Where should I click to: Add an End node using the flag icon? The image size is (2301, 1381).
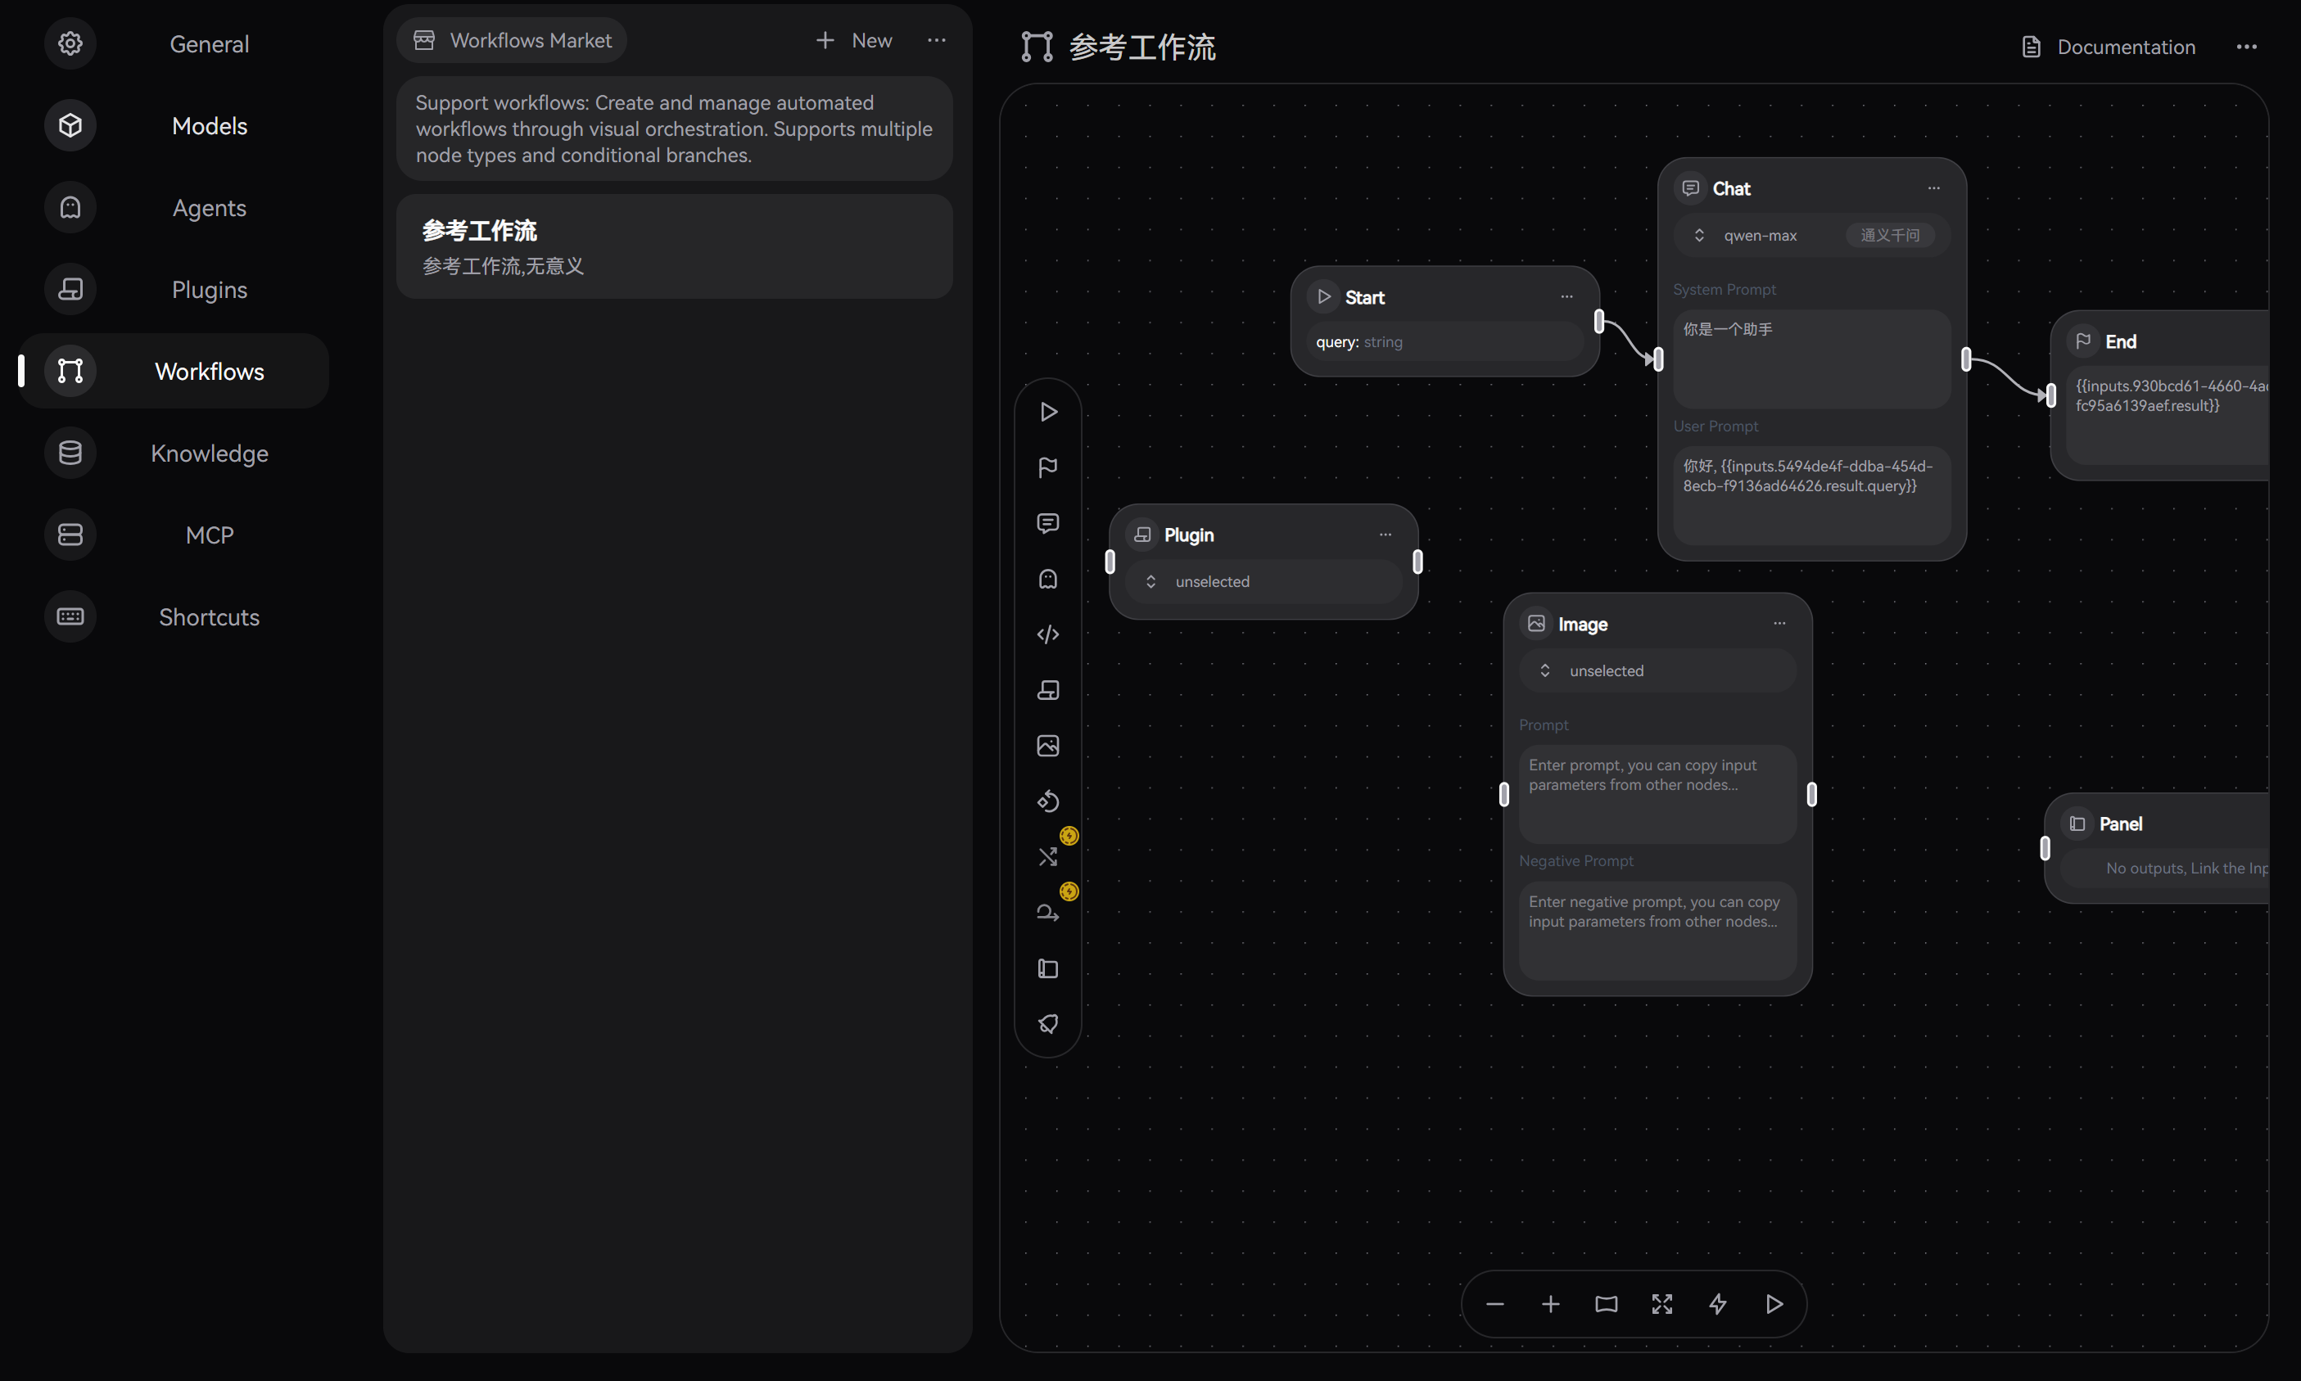point(1048,467)
